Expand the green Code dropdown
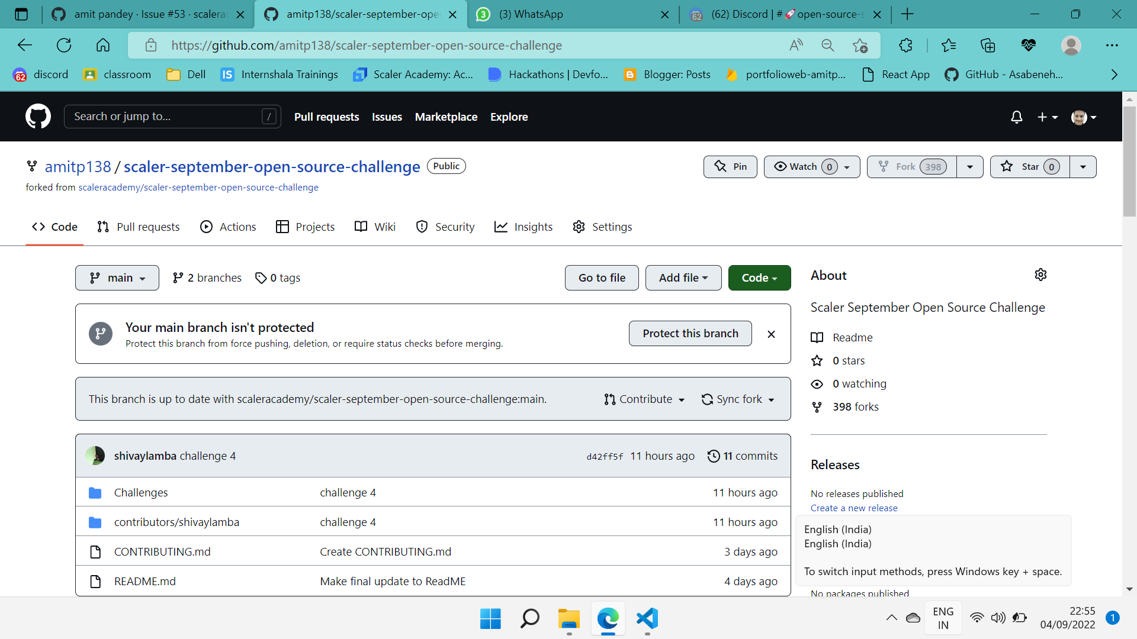The height and width of the screenshot is (639, 1137). 759,277
